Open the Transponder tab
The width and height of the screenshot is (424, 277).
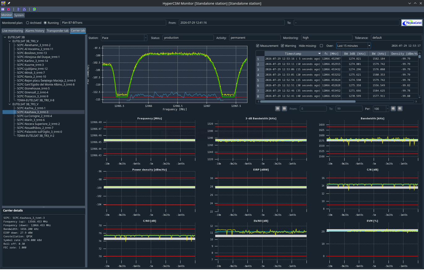pos(57,31)
